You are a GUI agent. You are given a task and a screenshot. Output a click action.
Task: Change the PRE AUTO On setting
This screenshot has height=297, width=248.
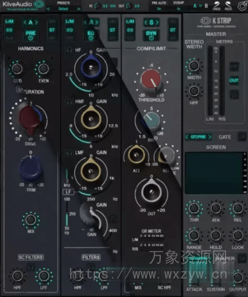159,9
